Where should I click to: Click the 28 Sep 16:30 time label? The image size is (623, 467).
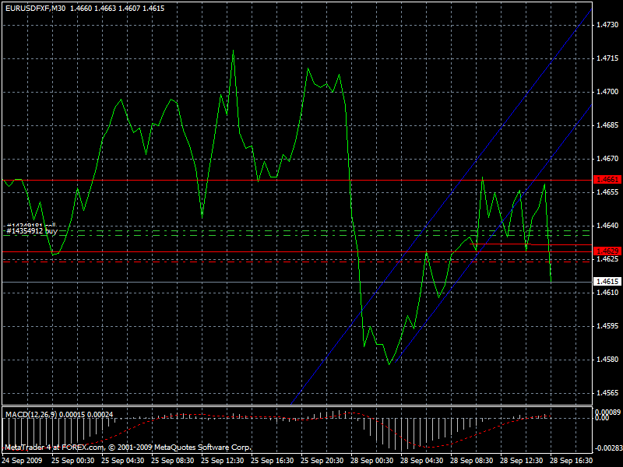tap(572, 461)
